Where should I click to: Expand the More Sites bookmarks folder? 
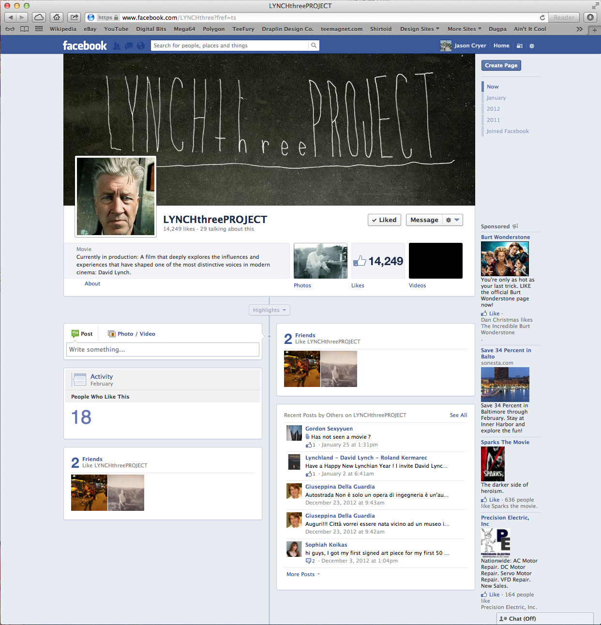point(465,29)
